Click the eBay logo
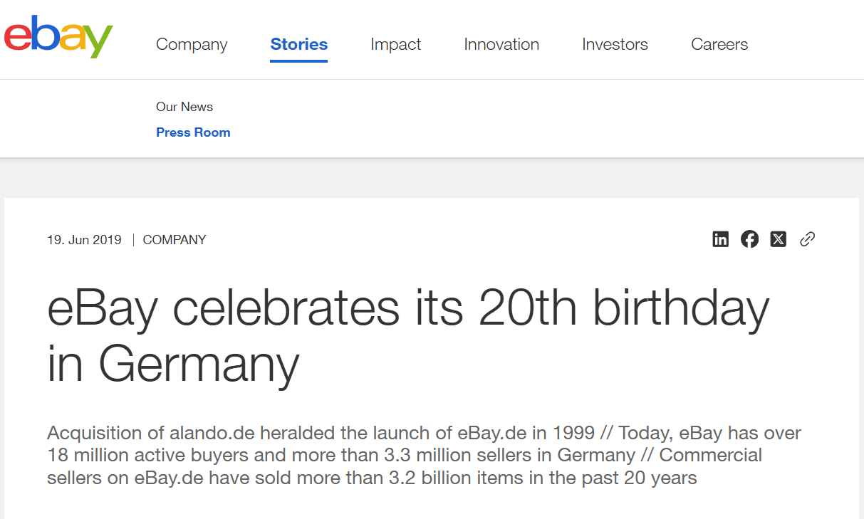 coord(58,37)
